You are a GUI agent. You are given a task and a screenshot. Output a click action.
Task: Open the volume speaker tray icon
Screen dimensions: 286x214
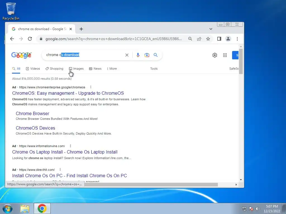[x=258, y=209]
